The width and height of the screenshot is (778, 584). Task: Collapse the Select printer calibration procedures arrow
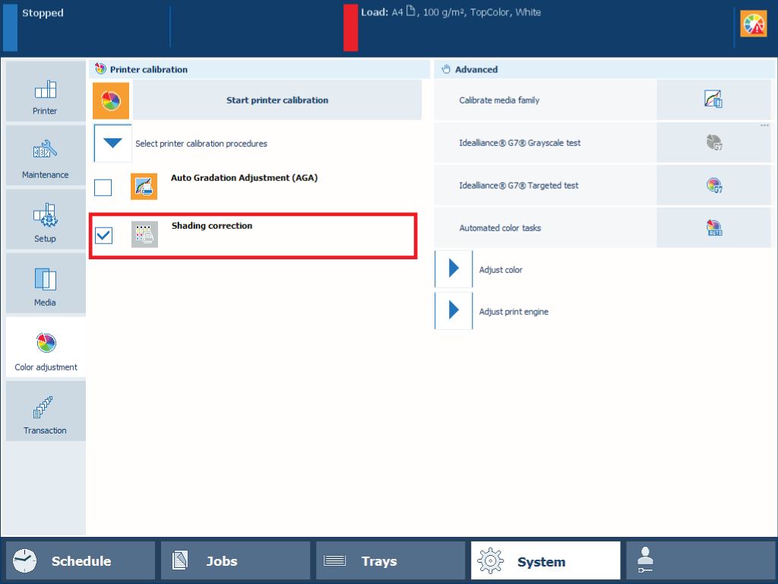click(112, 143)
